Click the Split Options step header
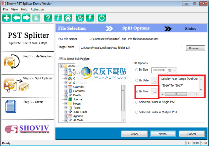The height and width of the screenshot is (146, 209). 136,28
